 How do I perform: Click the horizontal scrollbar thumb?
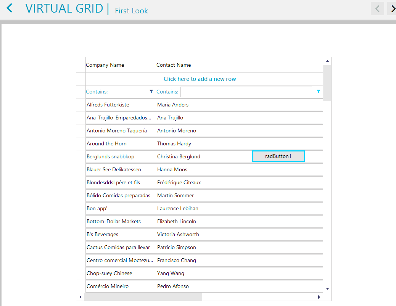143,297
